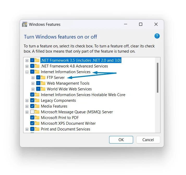186x175 pixels.
Task: Maximize the Windows Features window
Action: click(141, 24)
